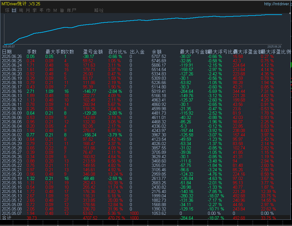Click the -18.07 % value on 2025.05.13
292x226 pixels.
point(216,196)
